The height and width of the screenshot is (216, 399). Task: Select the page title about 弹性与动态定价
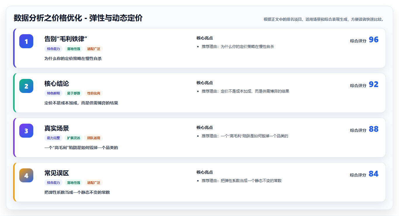click(x=78, y=18)
